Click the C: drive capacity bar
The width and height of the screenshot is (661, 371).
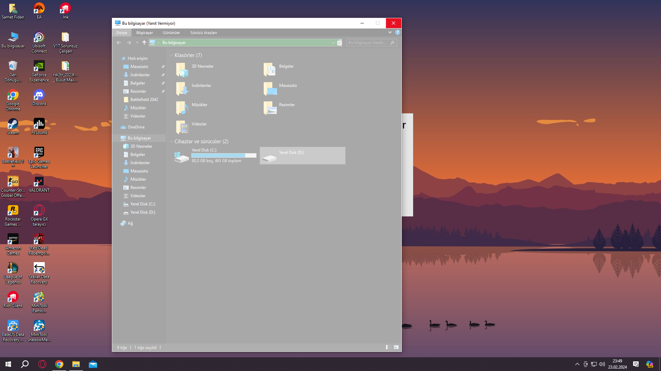click(x=224, y=156)
